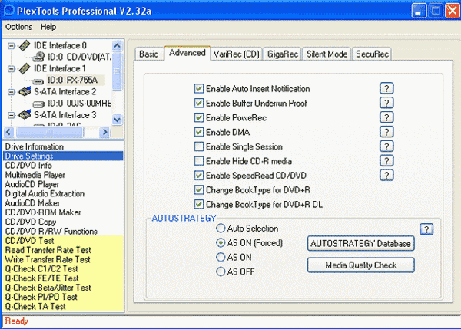Select the Auto Selection radio button
Viewport: 461px width, 329px height.
click(221, 228)
